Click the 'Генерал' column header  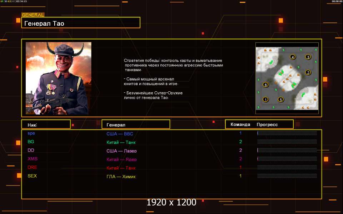coord(136,124)
